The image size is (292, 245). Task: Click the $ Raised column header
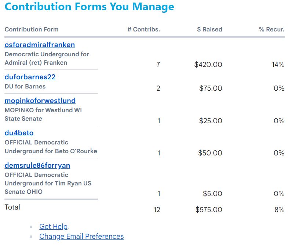pyautogui.click(x=209, y=29)
